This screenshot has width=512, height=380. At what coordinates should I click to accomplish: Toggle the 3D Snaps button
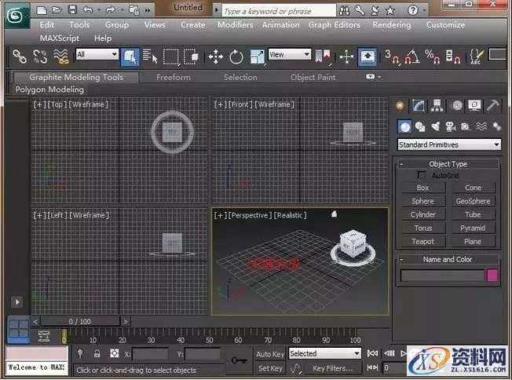(x=392, y=57)
